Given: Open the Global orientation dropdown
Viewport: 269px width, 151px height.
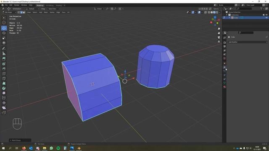Looking at the screenshot, I should point(99,9).
